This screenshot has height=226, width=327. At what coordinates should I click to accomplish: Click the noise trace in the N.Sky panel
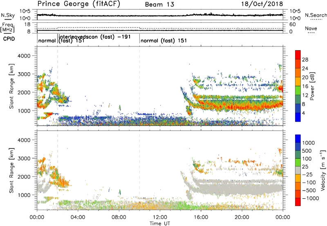click(x=160, y=16)
